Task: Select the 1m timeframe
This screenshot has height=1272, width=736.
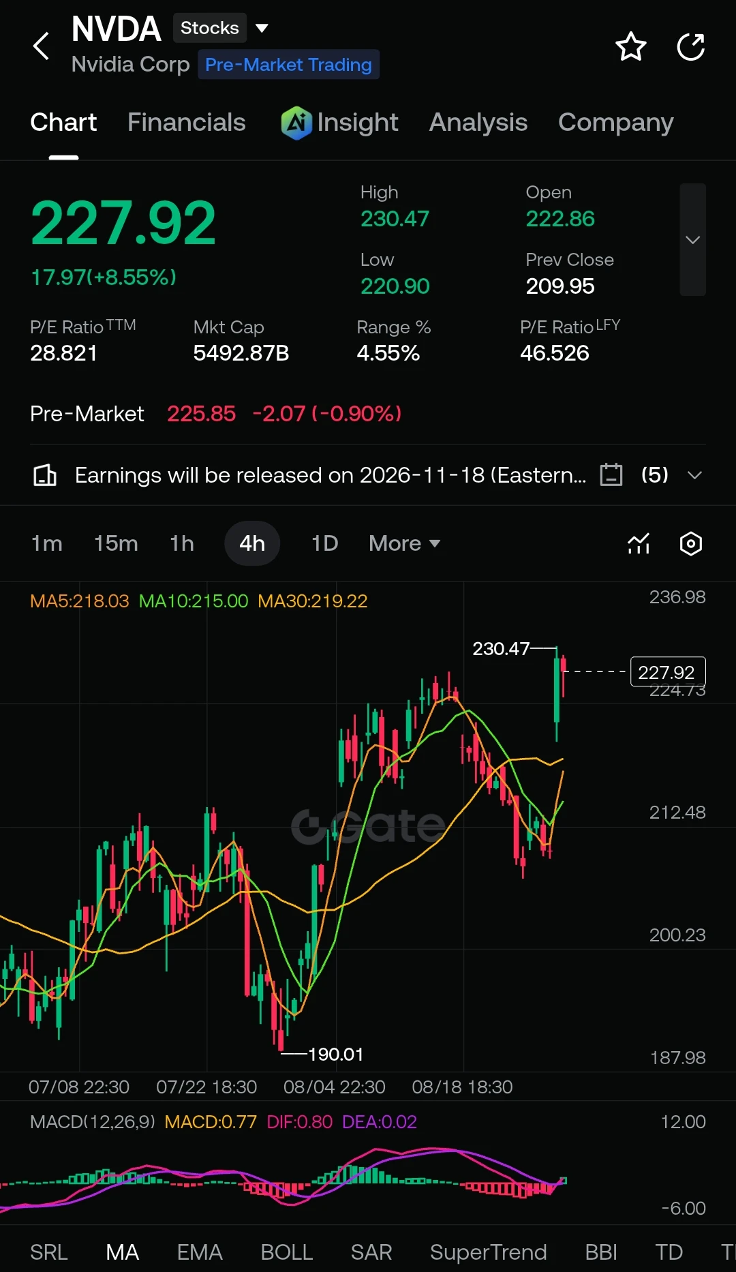Action: click(46, 543)
